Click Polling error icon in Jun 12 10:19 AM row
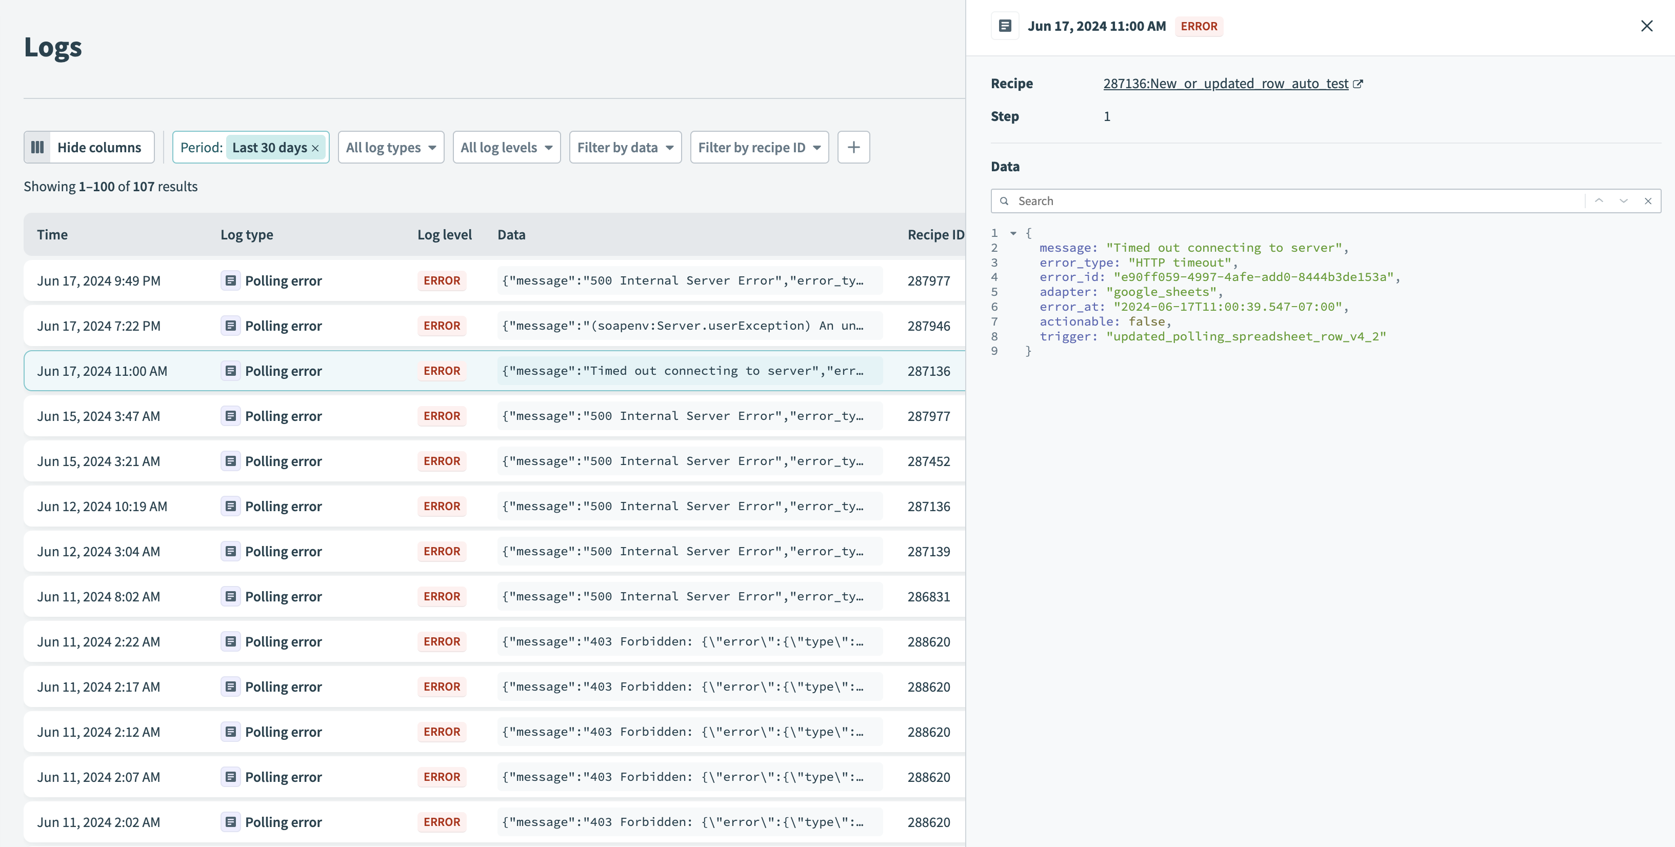 click(x=230, y=507)
